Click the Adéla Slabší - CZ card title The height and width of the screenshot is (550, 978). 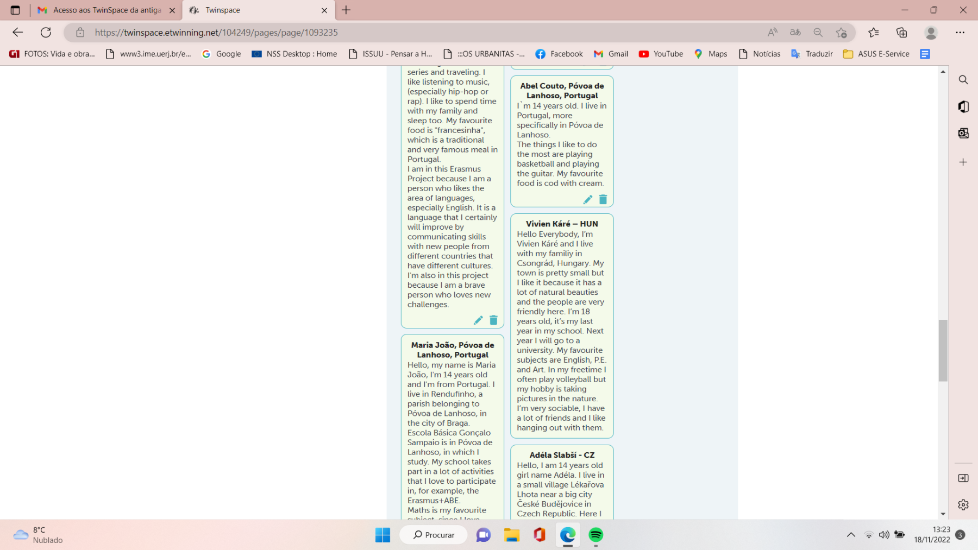562,455
